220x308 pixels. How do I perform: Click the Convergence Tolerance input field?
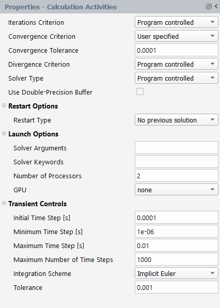(x=177, y=50)
